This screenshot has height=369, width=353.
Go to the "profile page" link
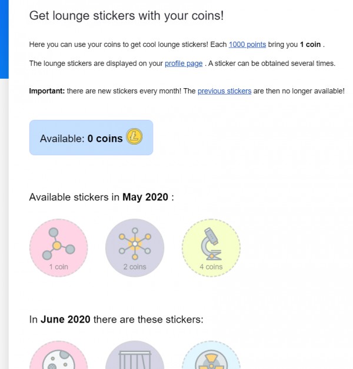click(184, 63)
